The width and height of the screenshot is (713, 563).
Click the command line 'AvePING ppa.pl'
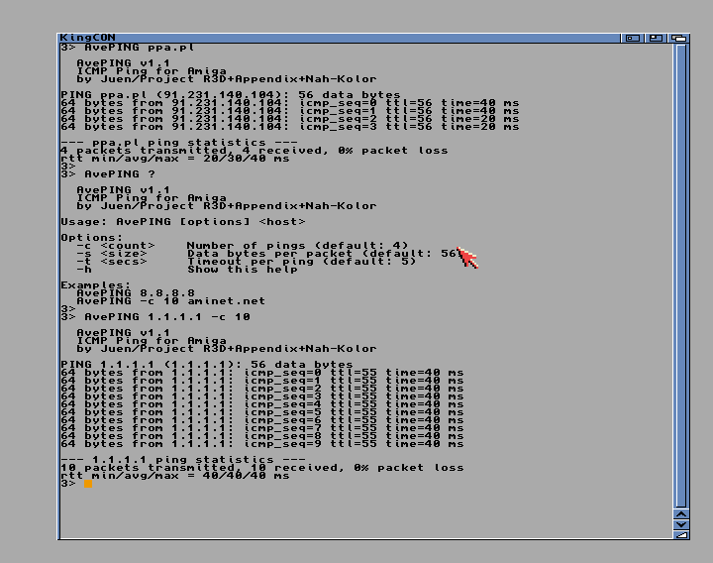[140, 48]
